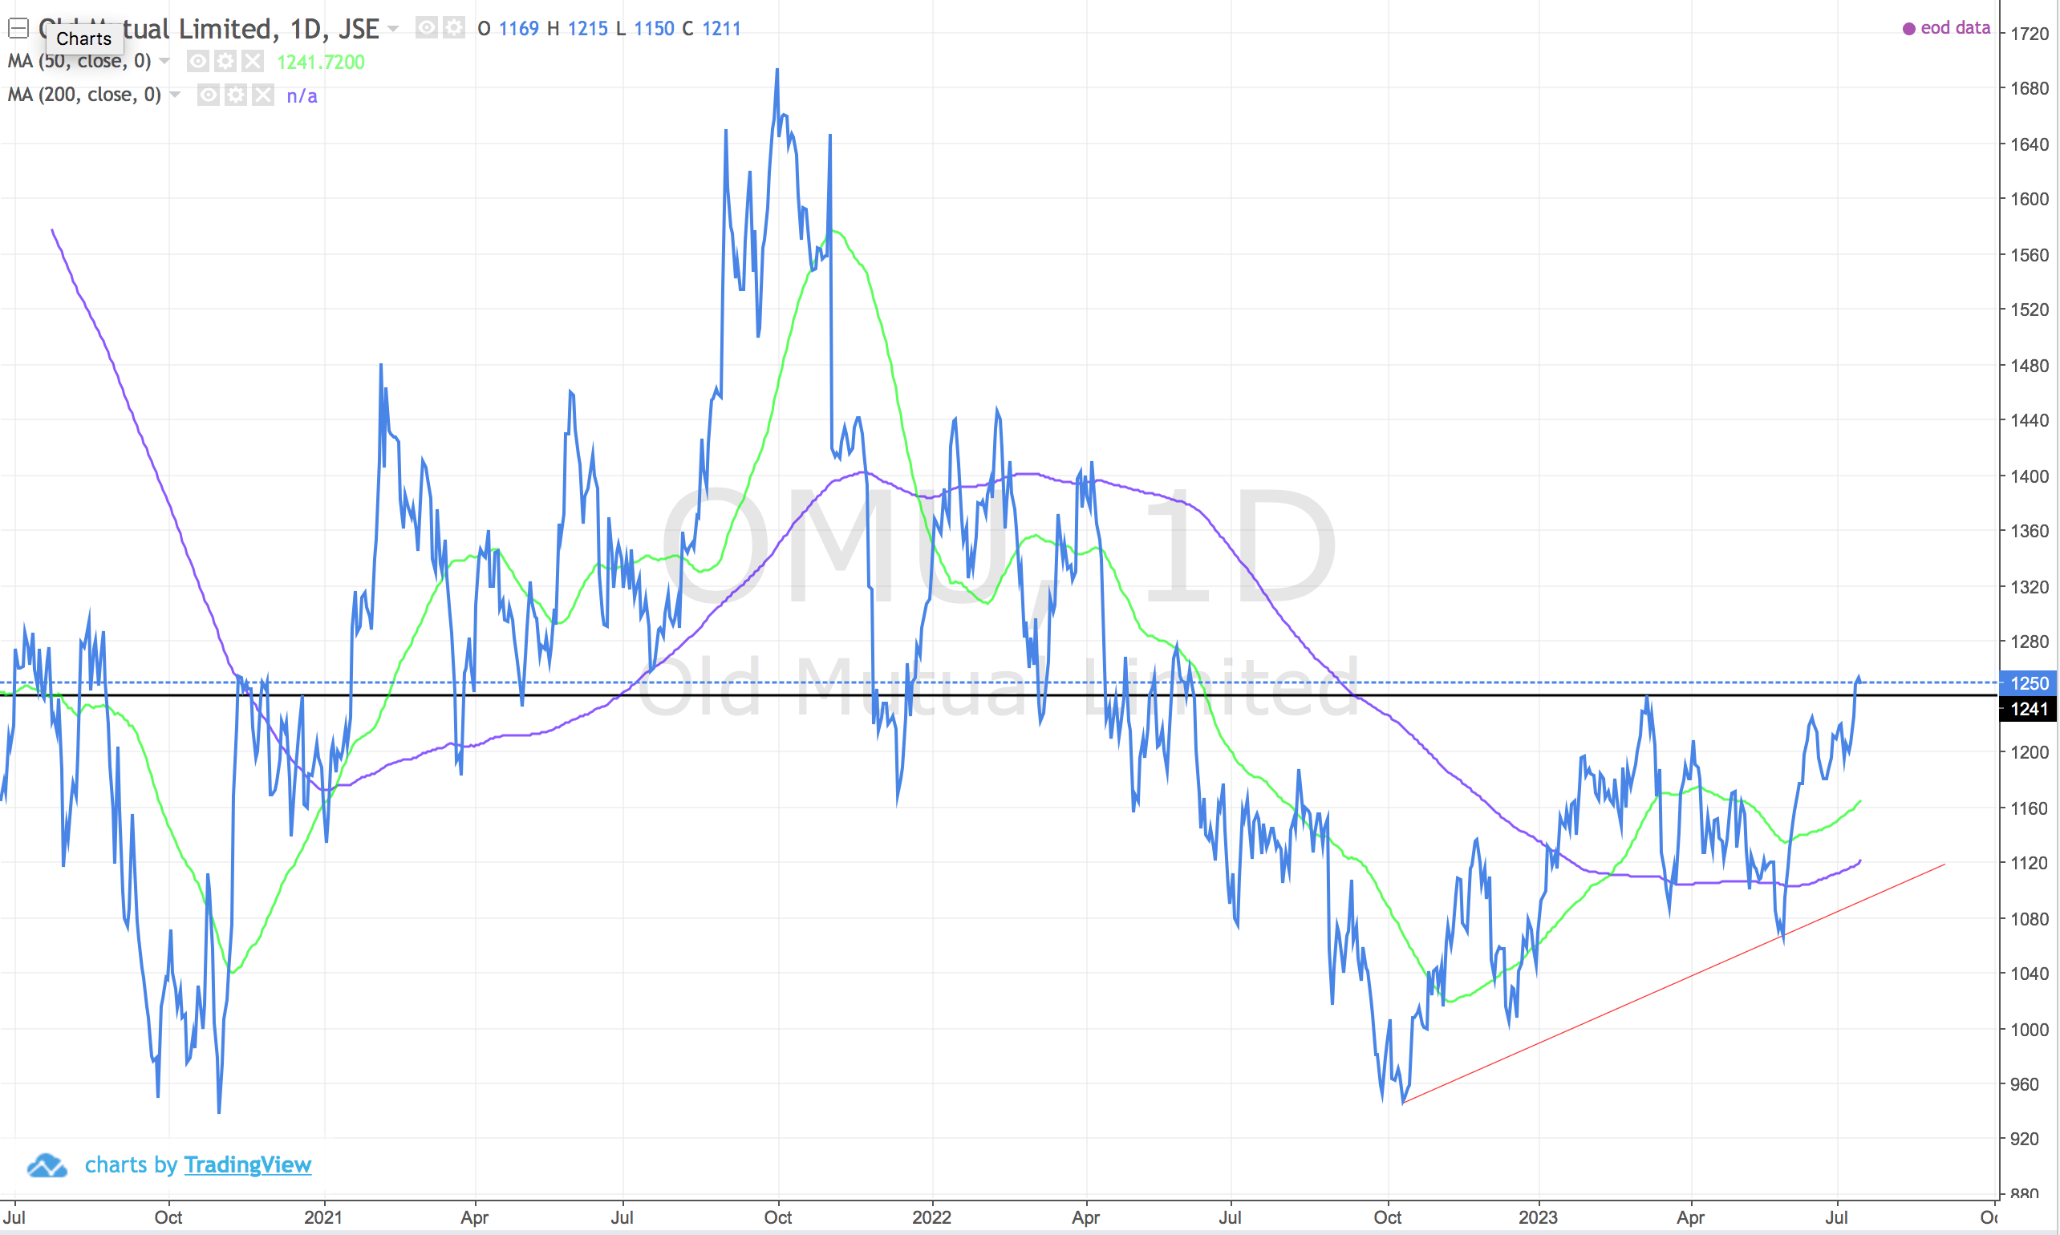Viewport: 2060px width, 1235px height.
Task: Click the 'charts by' text
Action: 131,1164
